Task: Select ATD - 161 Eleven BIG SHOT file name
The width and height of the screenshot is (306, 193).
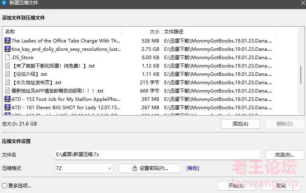Action: pos(66,108)
